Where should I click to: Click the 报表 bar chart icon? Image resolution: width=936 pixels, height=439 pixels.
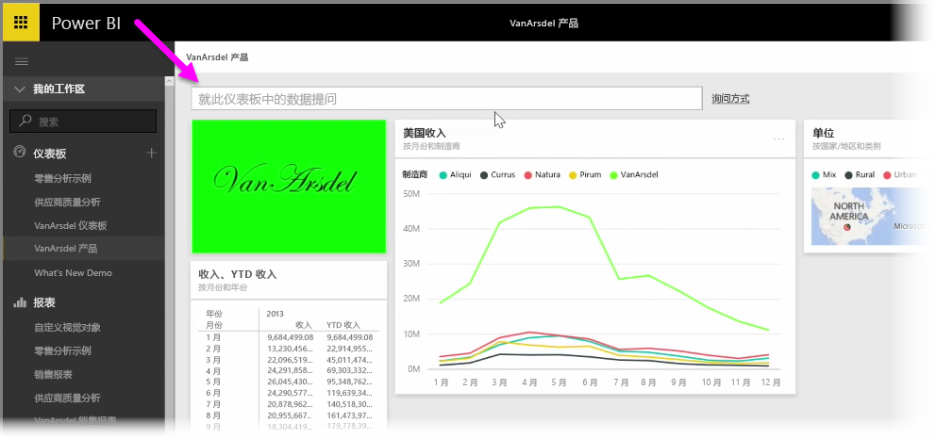point(21,302)
